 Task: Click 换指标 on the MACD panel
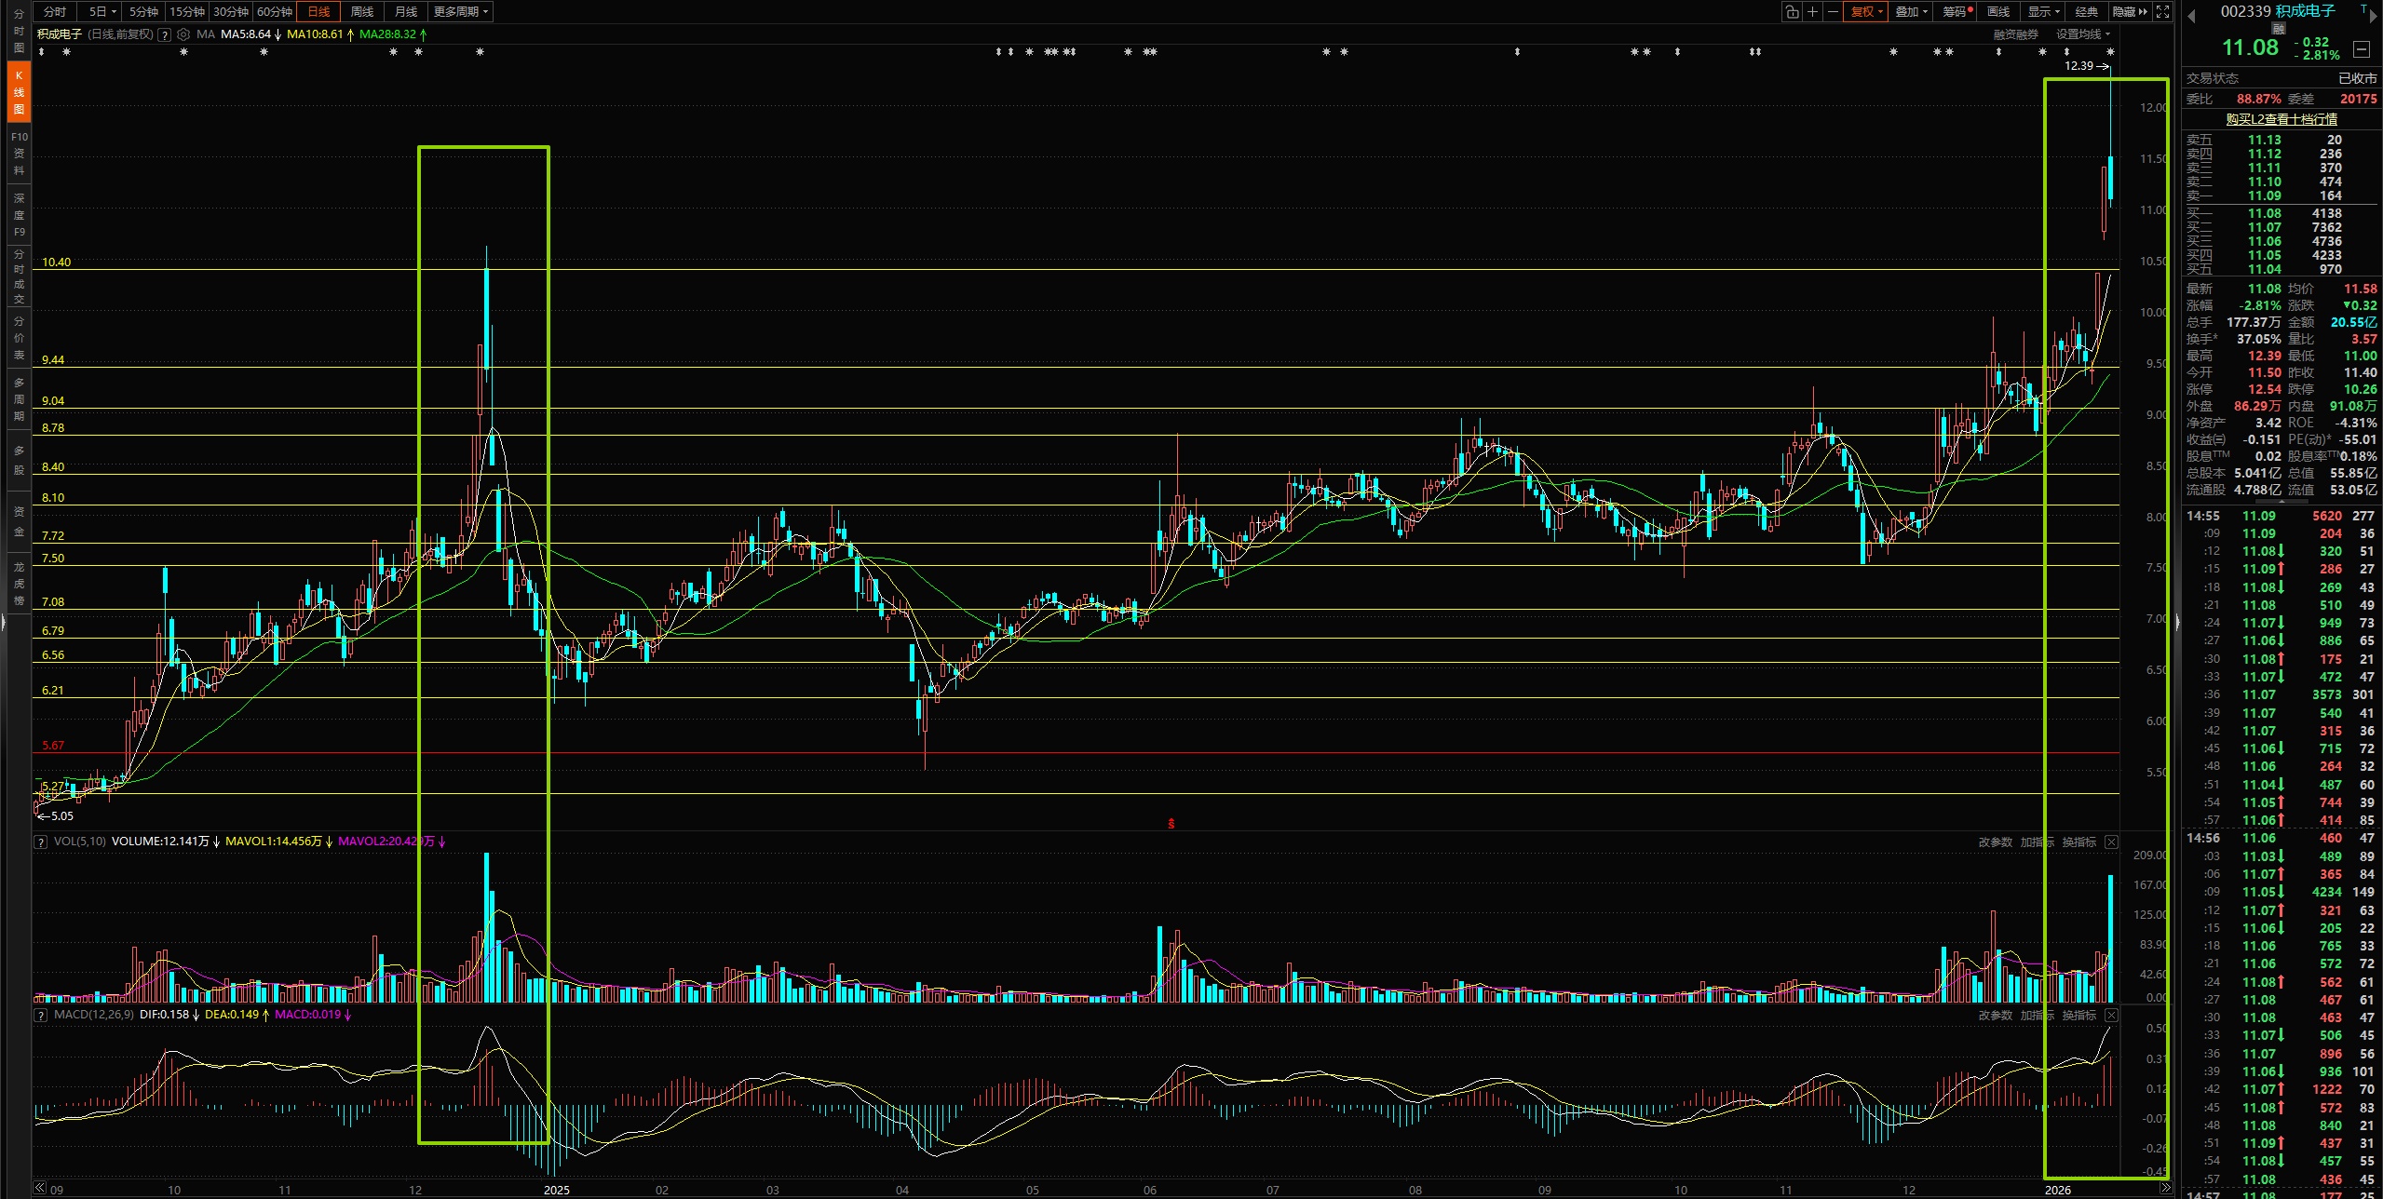2078,1015
